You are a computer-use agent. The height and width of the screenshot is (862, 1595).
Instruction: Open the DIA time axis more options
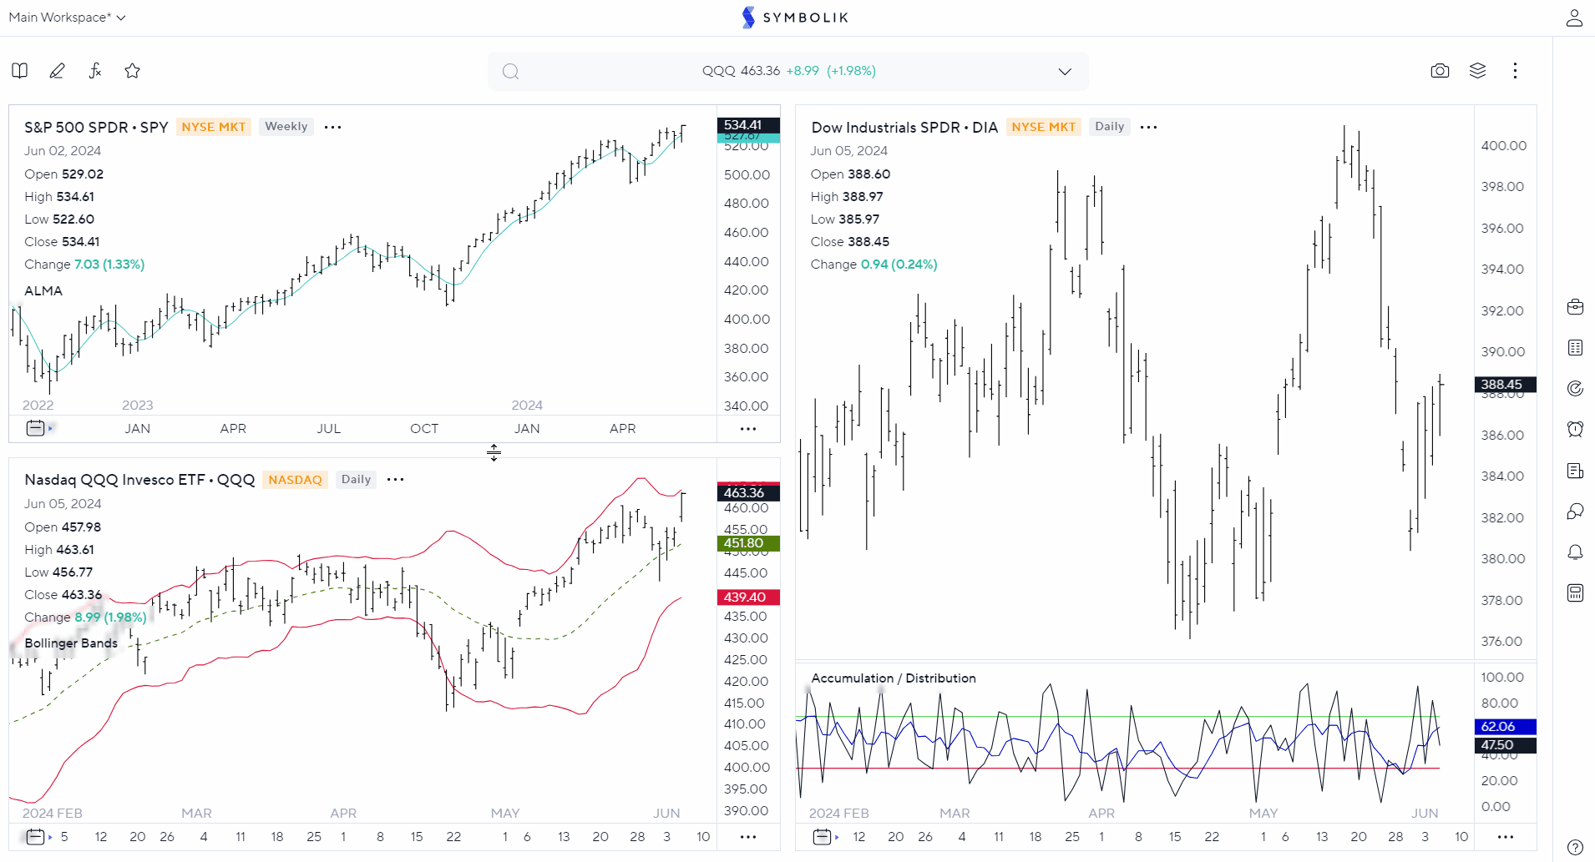[x=1506, y=837]
